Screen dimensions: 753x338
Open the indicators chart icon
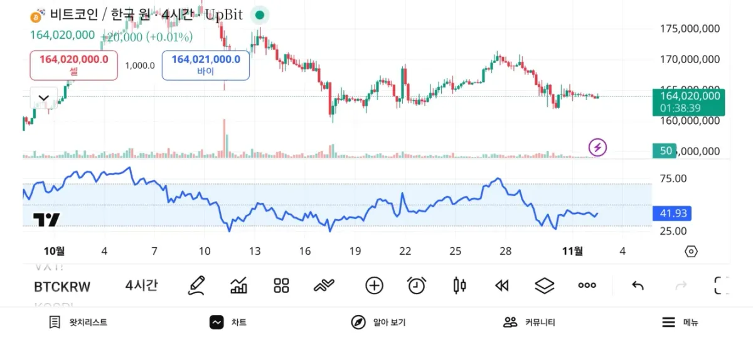click(x=239, y=286)
